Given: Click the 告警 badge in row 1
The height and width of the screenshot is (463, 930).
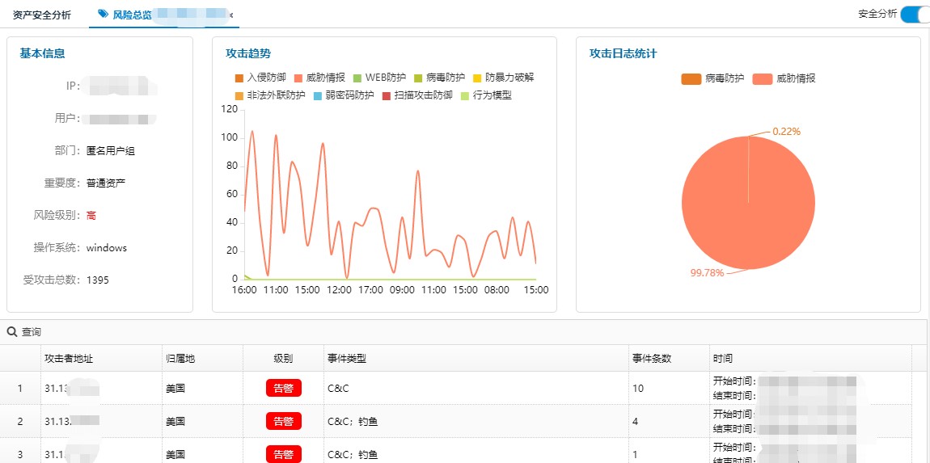Looking at the screenshot, I should click(x=284, y=389).
